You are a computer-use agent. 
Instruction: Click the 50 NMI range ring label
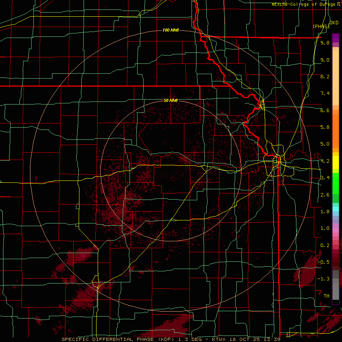pyautogui.click(x=171, y=100)
